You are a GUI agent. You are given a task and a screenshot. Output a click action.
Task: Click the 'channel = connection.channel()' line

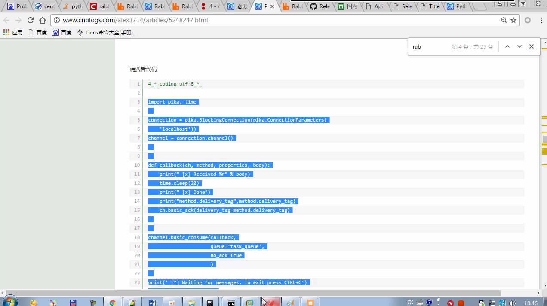click(x=191, y=138)
